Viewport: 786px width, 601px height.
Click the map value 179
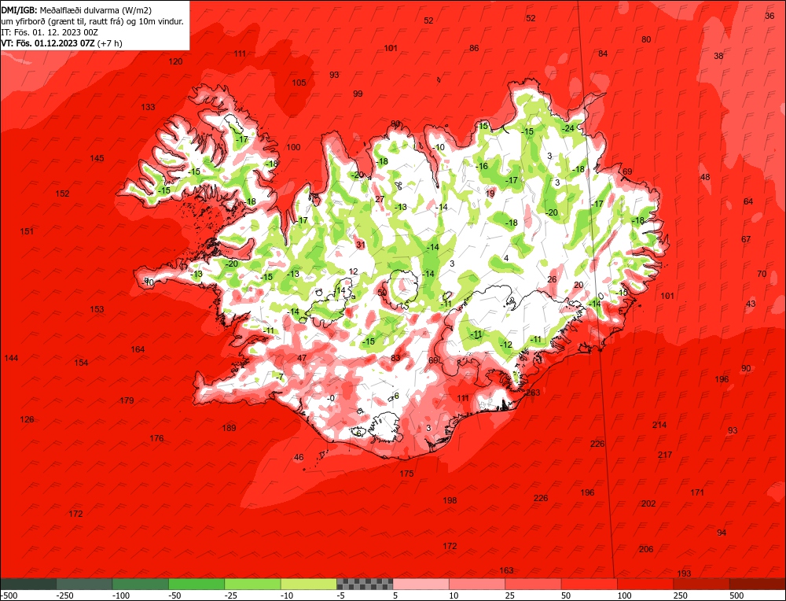coord(127,400)
